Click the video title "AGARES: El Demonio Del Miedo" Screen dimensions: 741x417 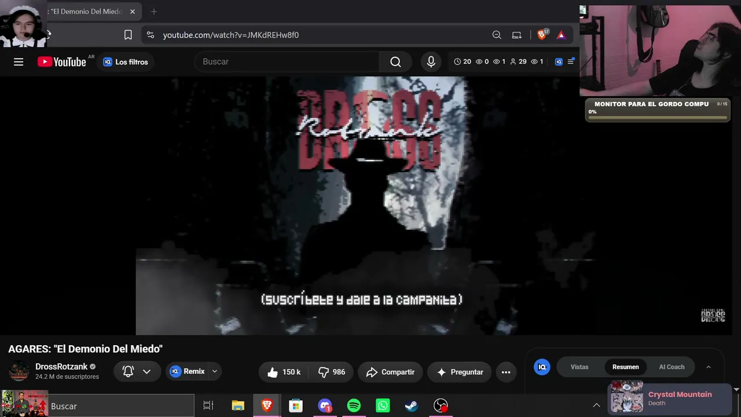click(x=85, y=349)
